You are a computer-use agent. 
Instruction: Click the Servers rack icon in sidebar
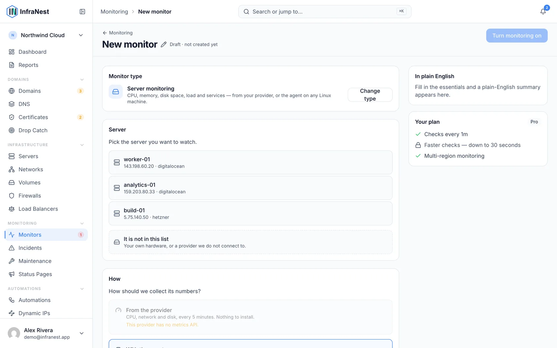click(x=12, y=156)
